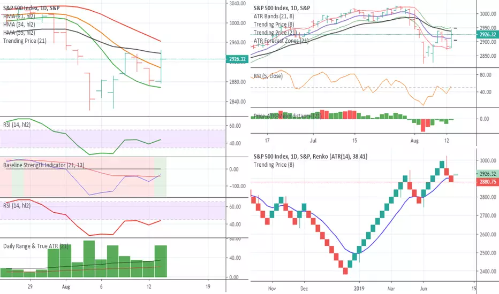Click the green 2926.32 tag on Renko chart
The height and width of the screenshot is (294, 499).
488,174
